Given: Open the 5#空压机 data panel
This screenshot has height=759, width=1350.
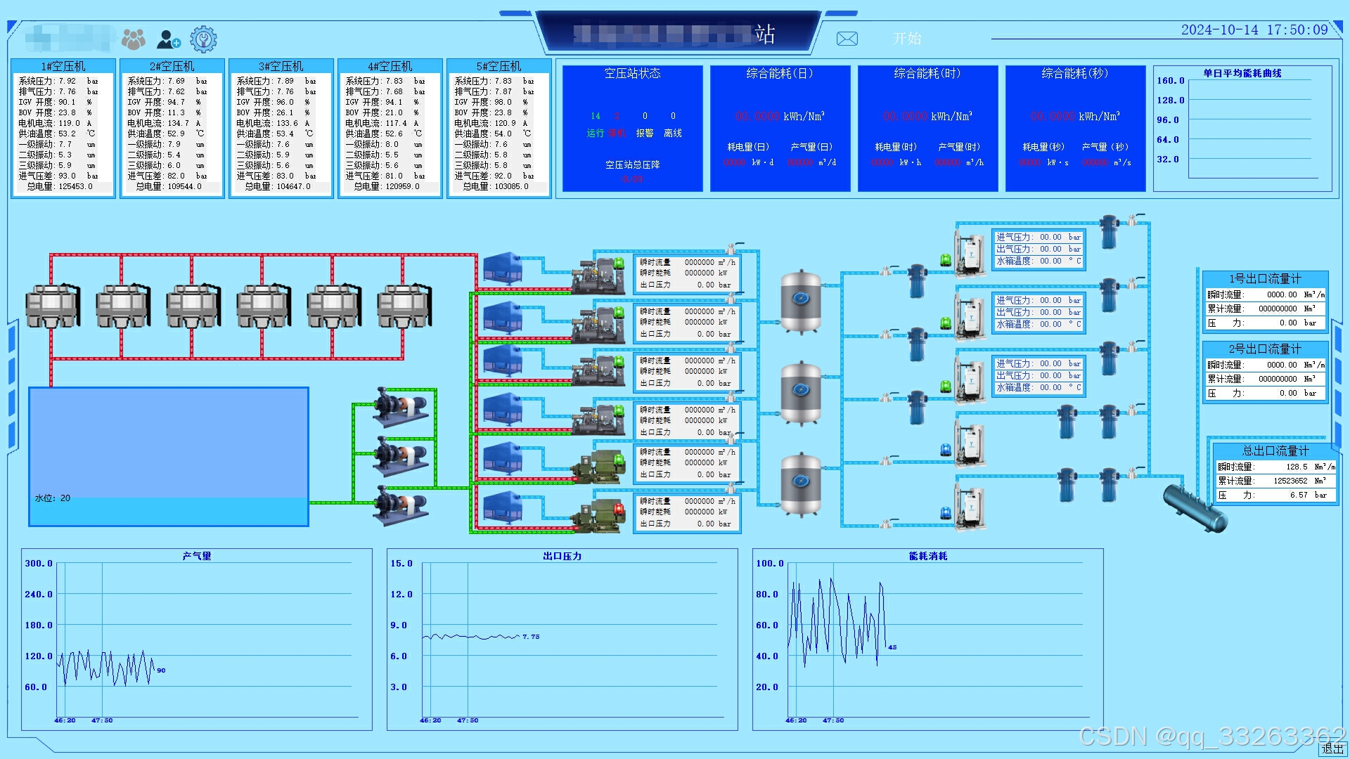Looking at the screenshot, I should coord(499,129).
